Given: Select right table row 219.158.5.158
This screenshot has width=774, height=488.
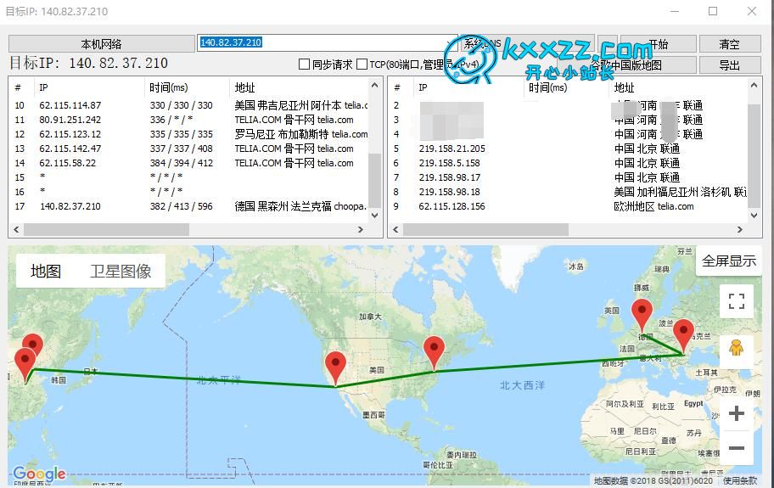Looking at the screenshot, I should 569,163.
